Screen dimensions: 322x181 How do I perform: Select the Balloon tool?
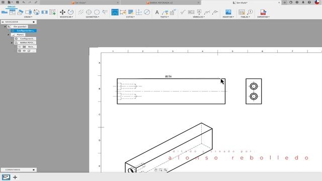click(250, 12)
